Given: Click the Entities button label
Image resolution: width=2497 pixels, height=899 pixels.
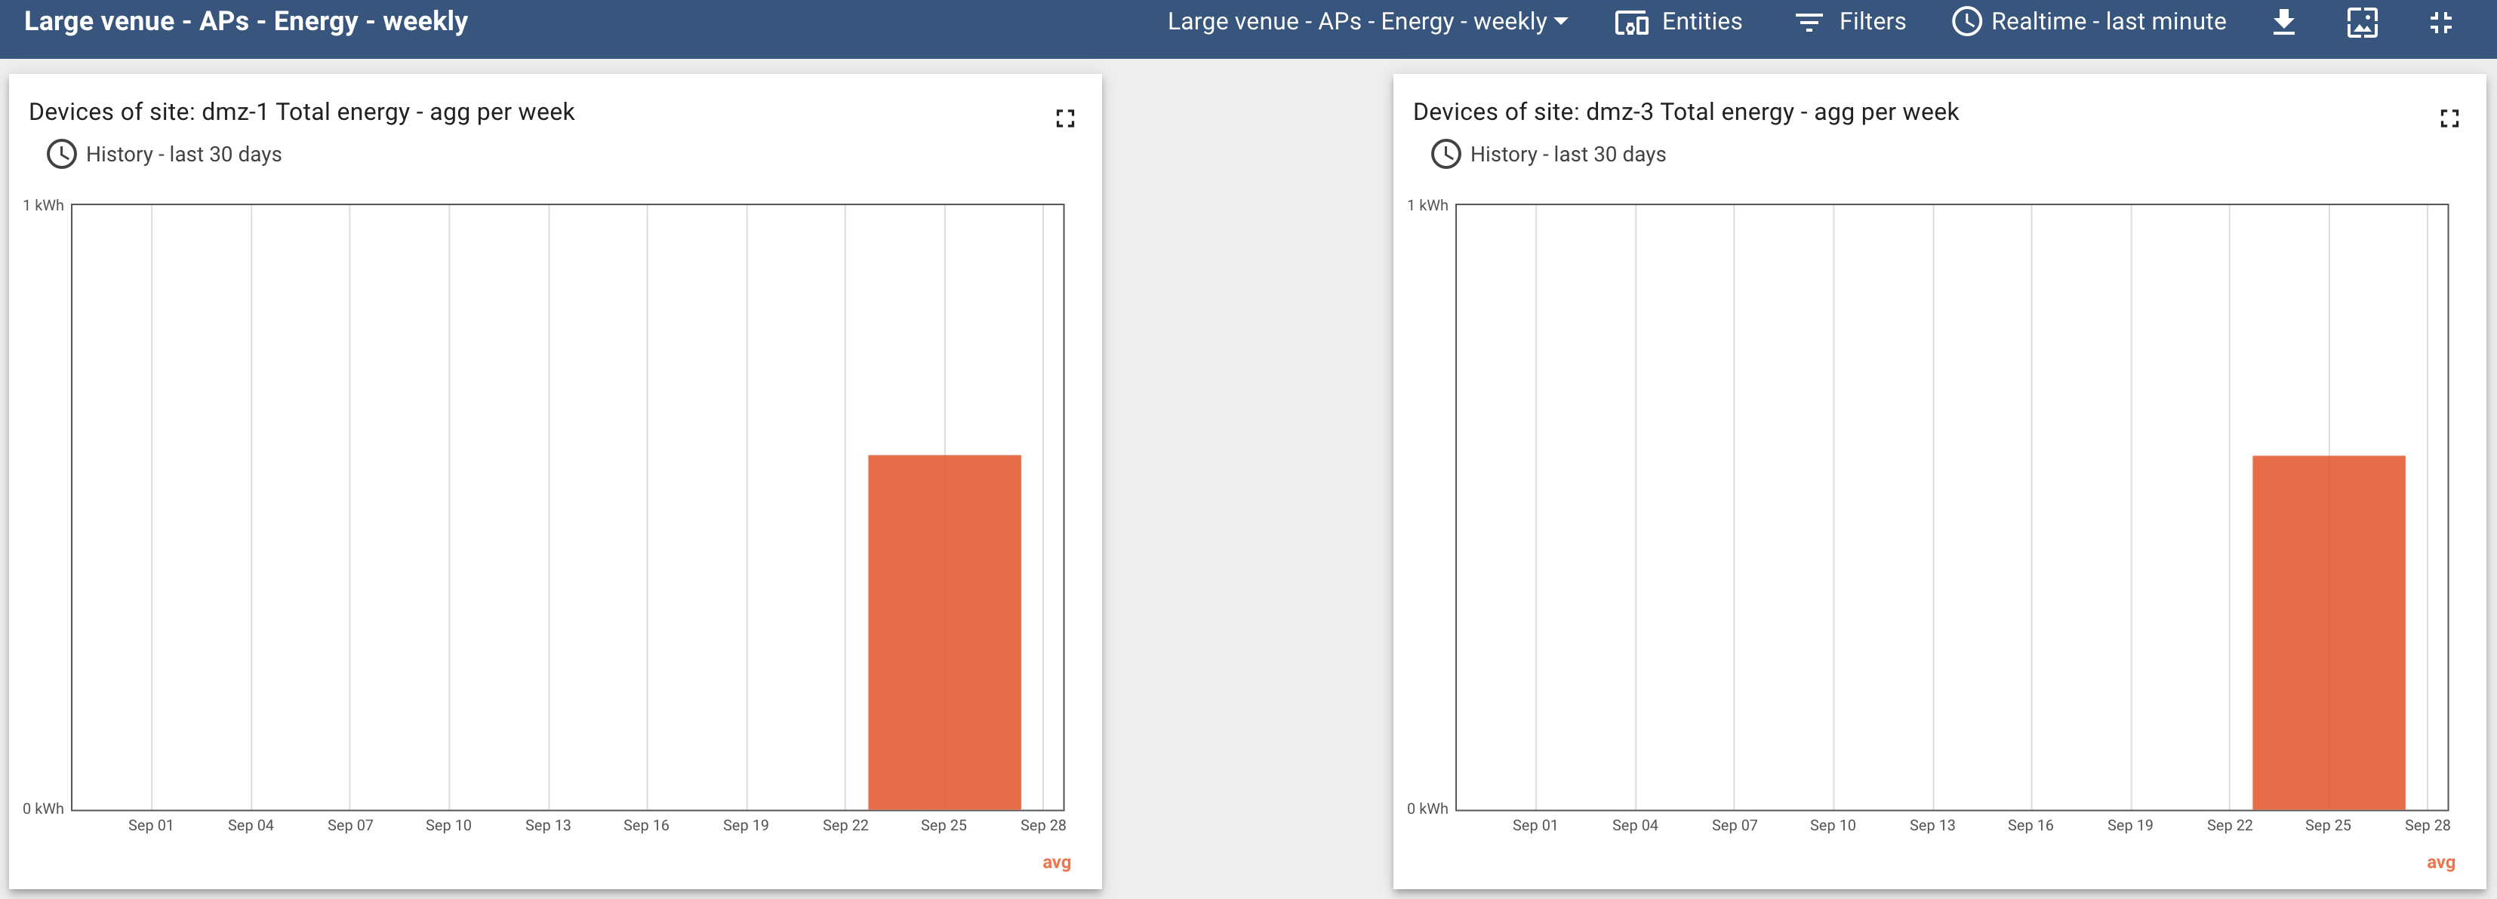Looking at the screenshot, I should 1701,21.
